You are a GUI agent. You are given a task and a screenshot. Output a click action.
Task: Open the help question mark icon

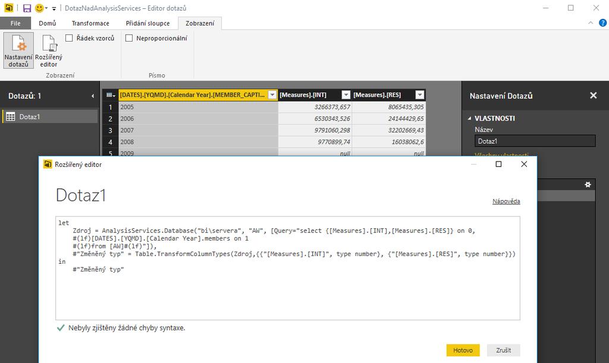(602, 23)
